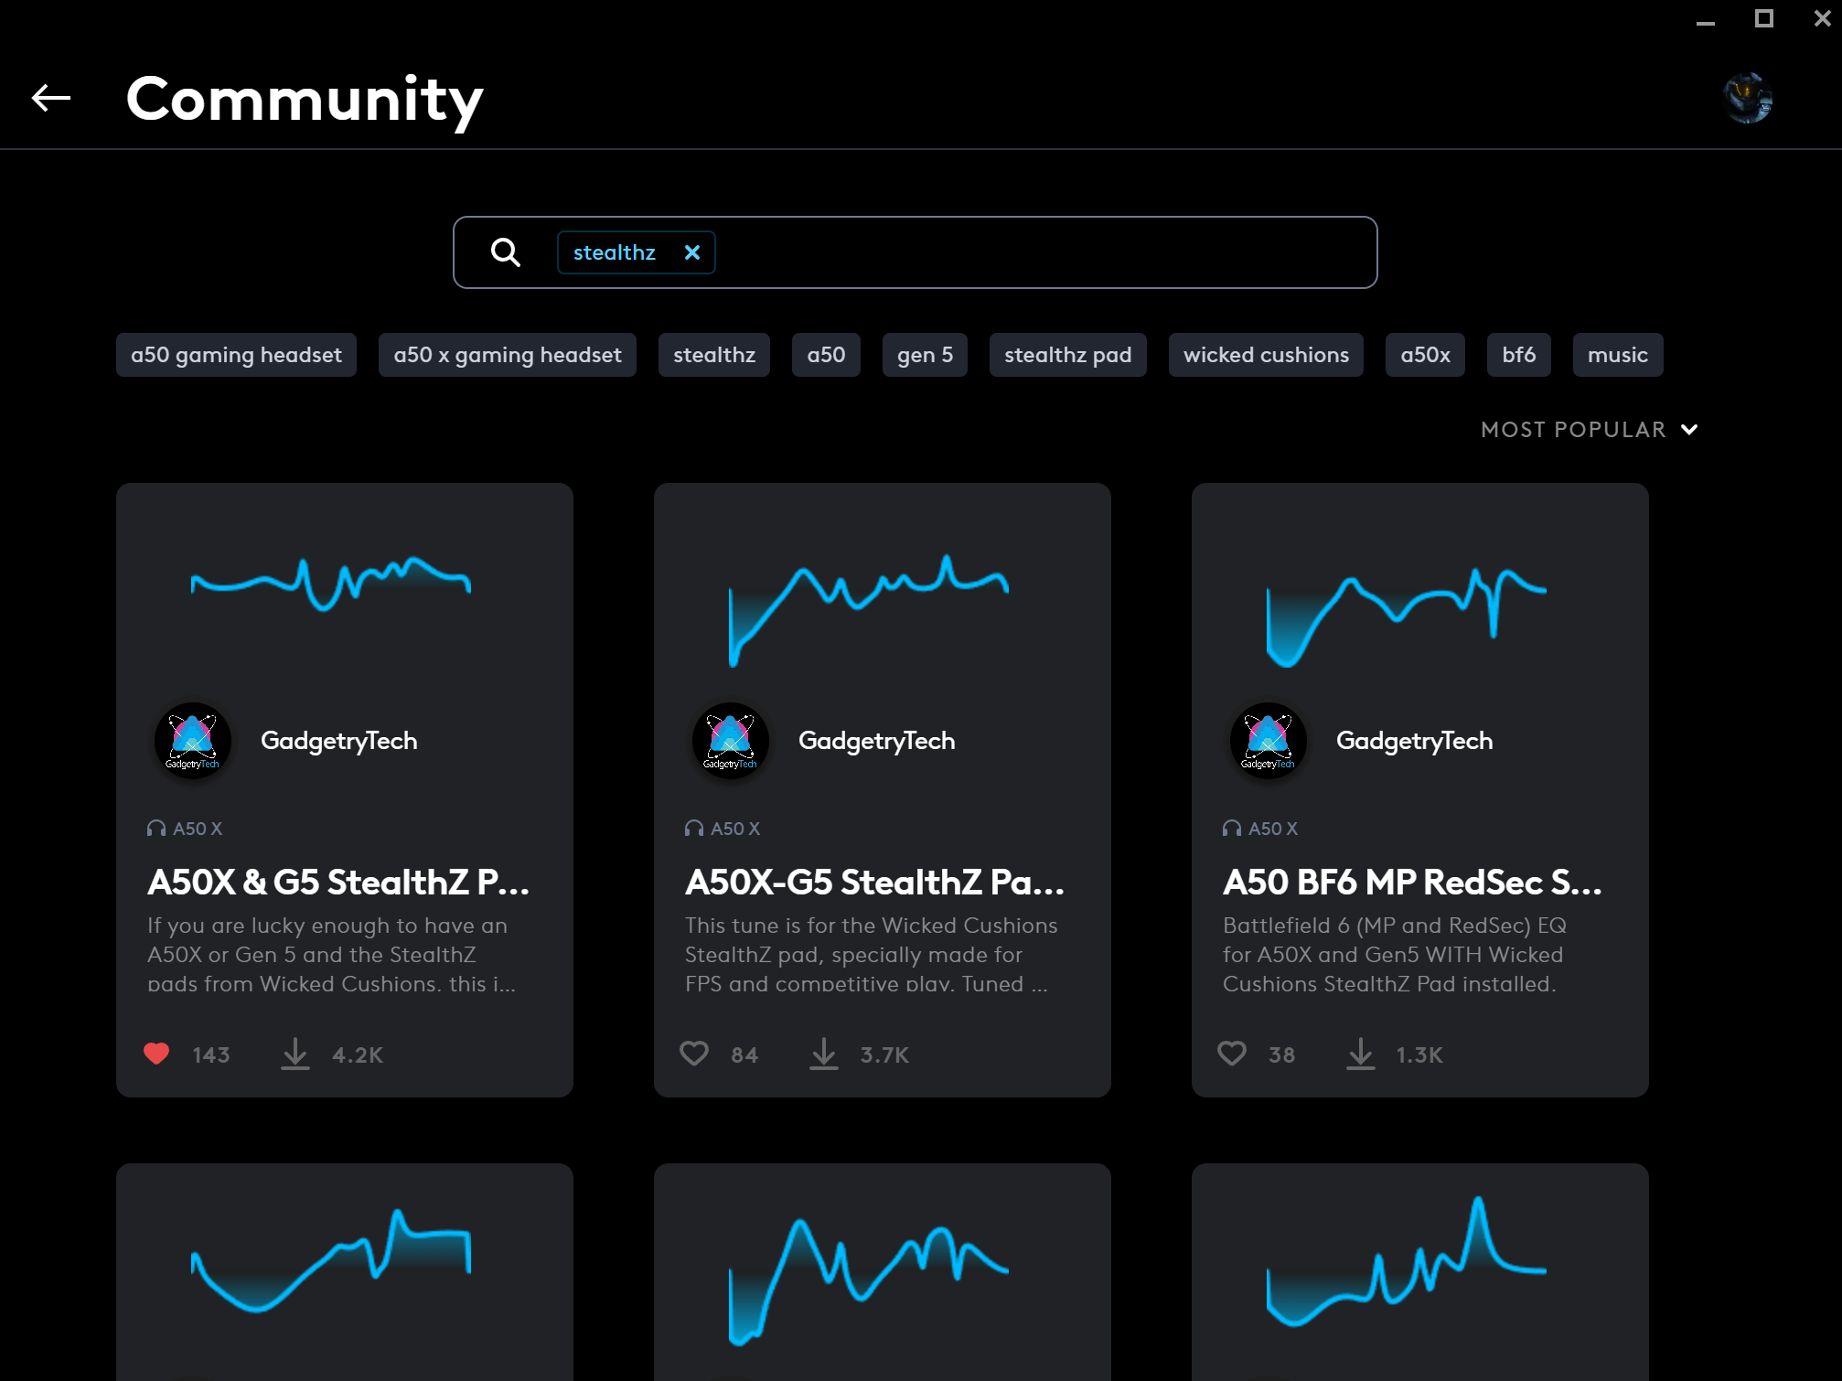Open GadgetryTech avatar on A50X & G5 card
Viewport: 1842px width, 1381px height.
[x=193, y=741]
